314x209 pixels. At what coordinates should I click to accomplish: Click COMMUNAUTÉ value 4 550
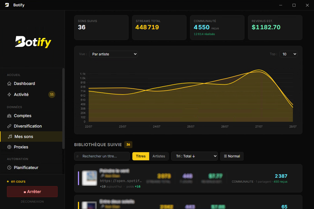point(201,27)
